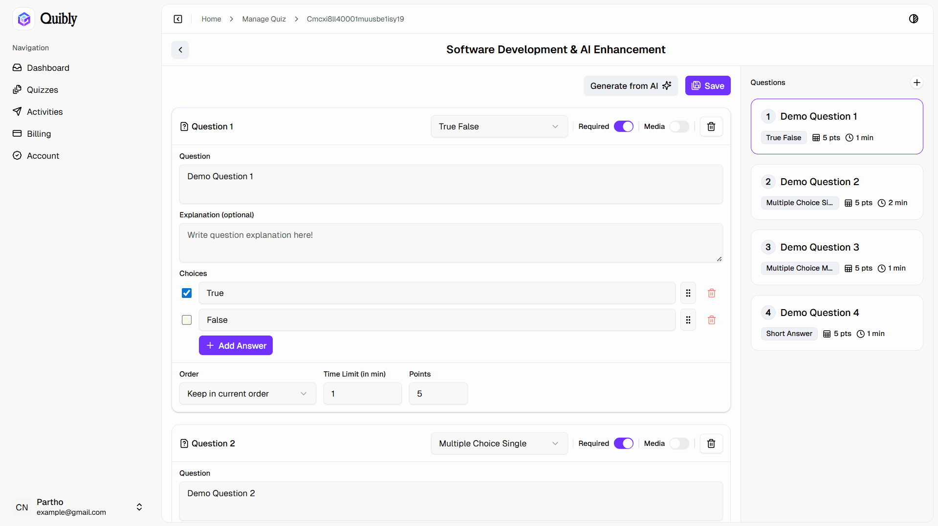This screenshot has width=938, height=526.
Task: Expand the Keep in current order dropdown
Action: pos(247,394)
